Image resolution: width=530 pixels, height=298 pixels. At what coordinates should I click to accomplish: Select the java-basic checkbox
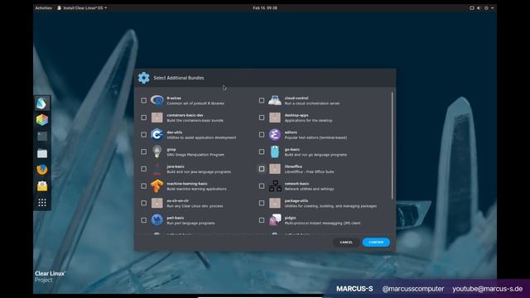tap(143, 169)
